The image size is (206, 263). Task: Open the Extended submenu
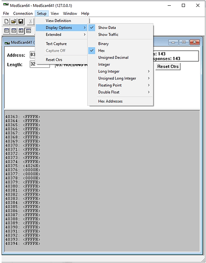click(61, 35)
